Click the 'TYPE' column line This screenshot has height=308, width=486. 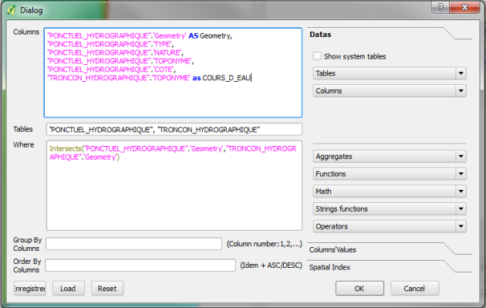(x=110, y=44)
